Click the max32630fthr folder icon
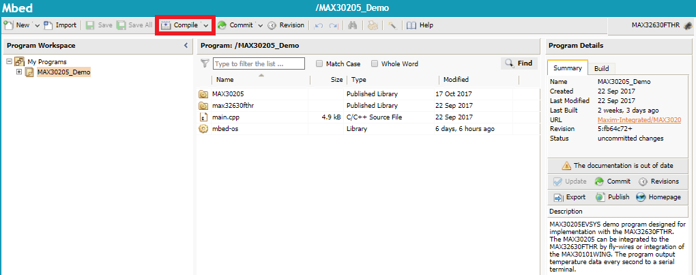This screenshot has height=275, width=696. (203, 106)
